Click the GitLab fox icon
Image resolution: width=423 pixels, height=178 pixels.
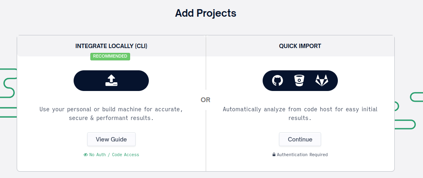(322, 81)
